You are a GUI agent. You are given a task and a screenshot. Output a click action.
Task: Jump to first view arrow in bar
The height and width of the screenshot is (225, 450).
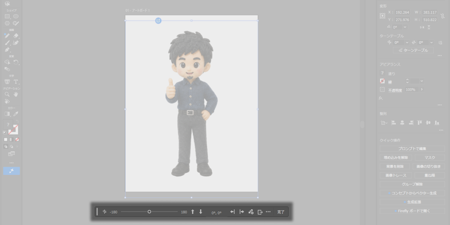pos(232,212)
